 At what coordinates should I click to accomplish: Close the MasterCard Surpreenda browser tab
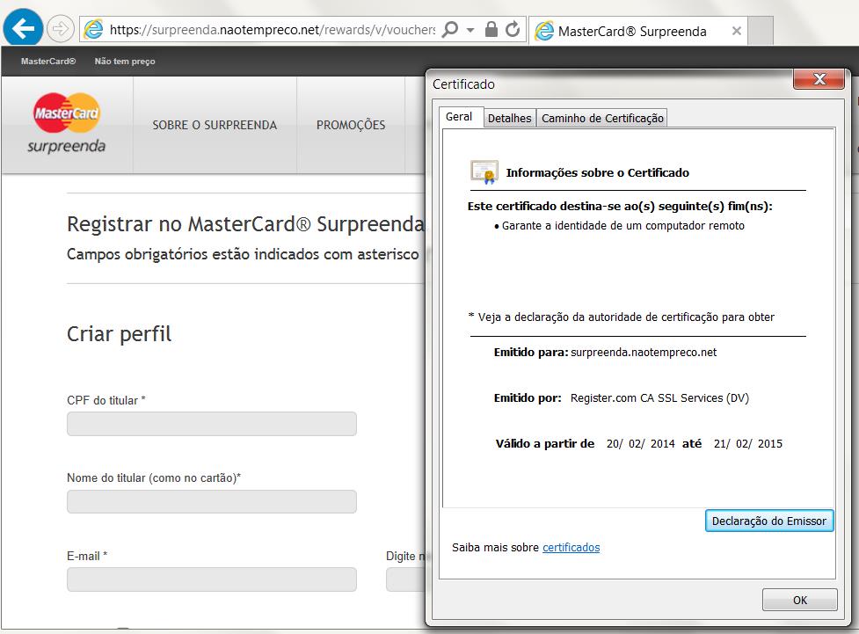point(737,32)
